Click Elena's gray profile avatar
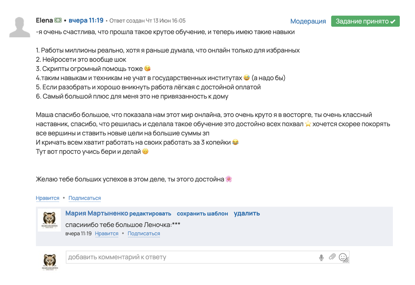 pos(20,27)
